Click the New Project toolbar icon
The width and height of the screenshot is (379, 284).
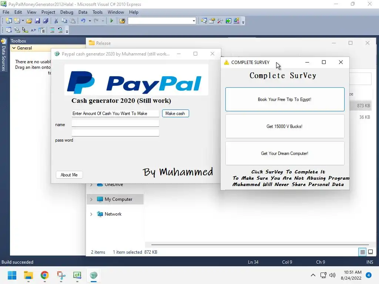(x=9, y=21)
